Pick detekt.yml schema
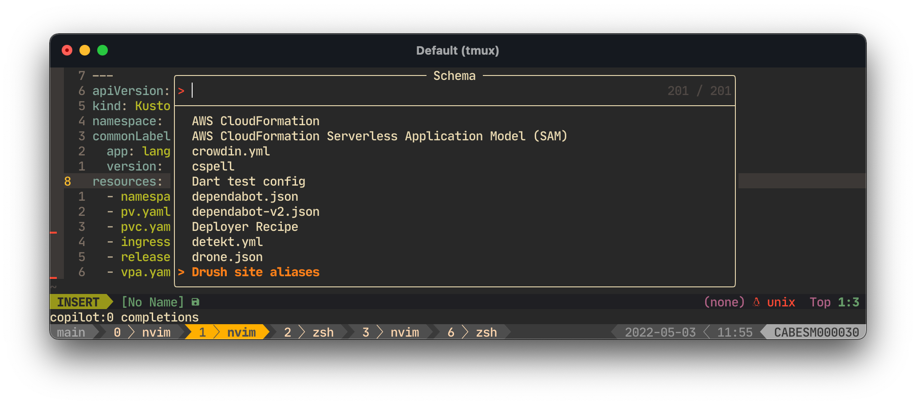The image size is (916, 405). coord(227,242)
